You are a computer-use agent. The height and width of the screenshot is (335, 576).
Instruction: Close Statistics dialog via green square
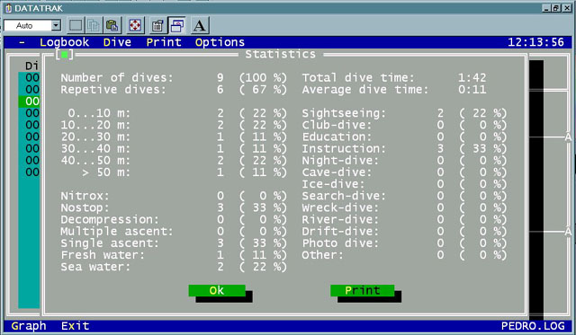point(65,55)
